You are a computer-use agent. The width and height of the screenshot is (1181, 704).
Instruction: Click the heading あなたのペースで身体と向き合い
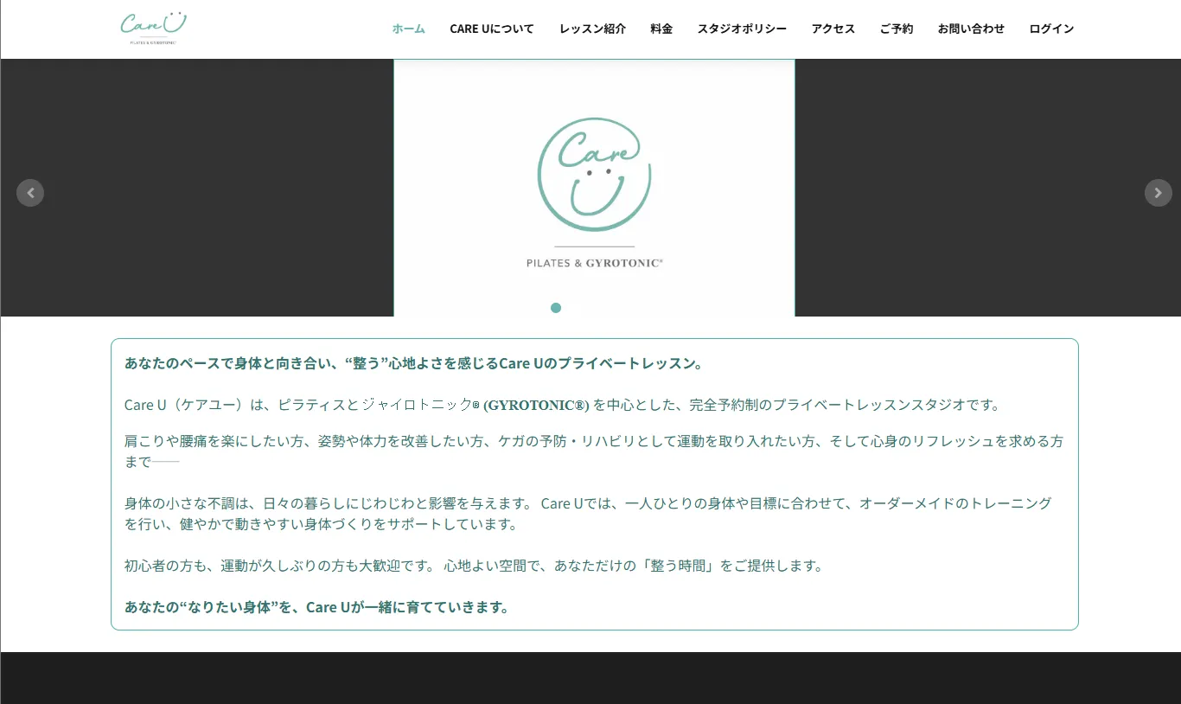click(x=416, y=363)
